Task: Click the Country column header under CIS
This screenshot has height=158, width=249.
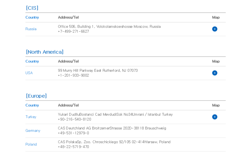Action: pyautogui.click(x=32, y=18)
